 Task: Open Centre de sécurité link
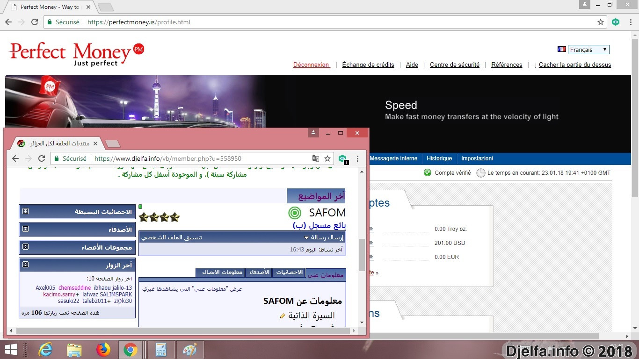(x=455, y=65)
